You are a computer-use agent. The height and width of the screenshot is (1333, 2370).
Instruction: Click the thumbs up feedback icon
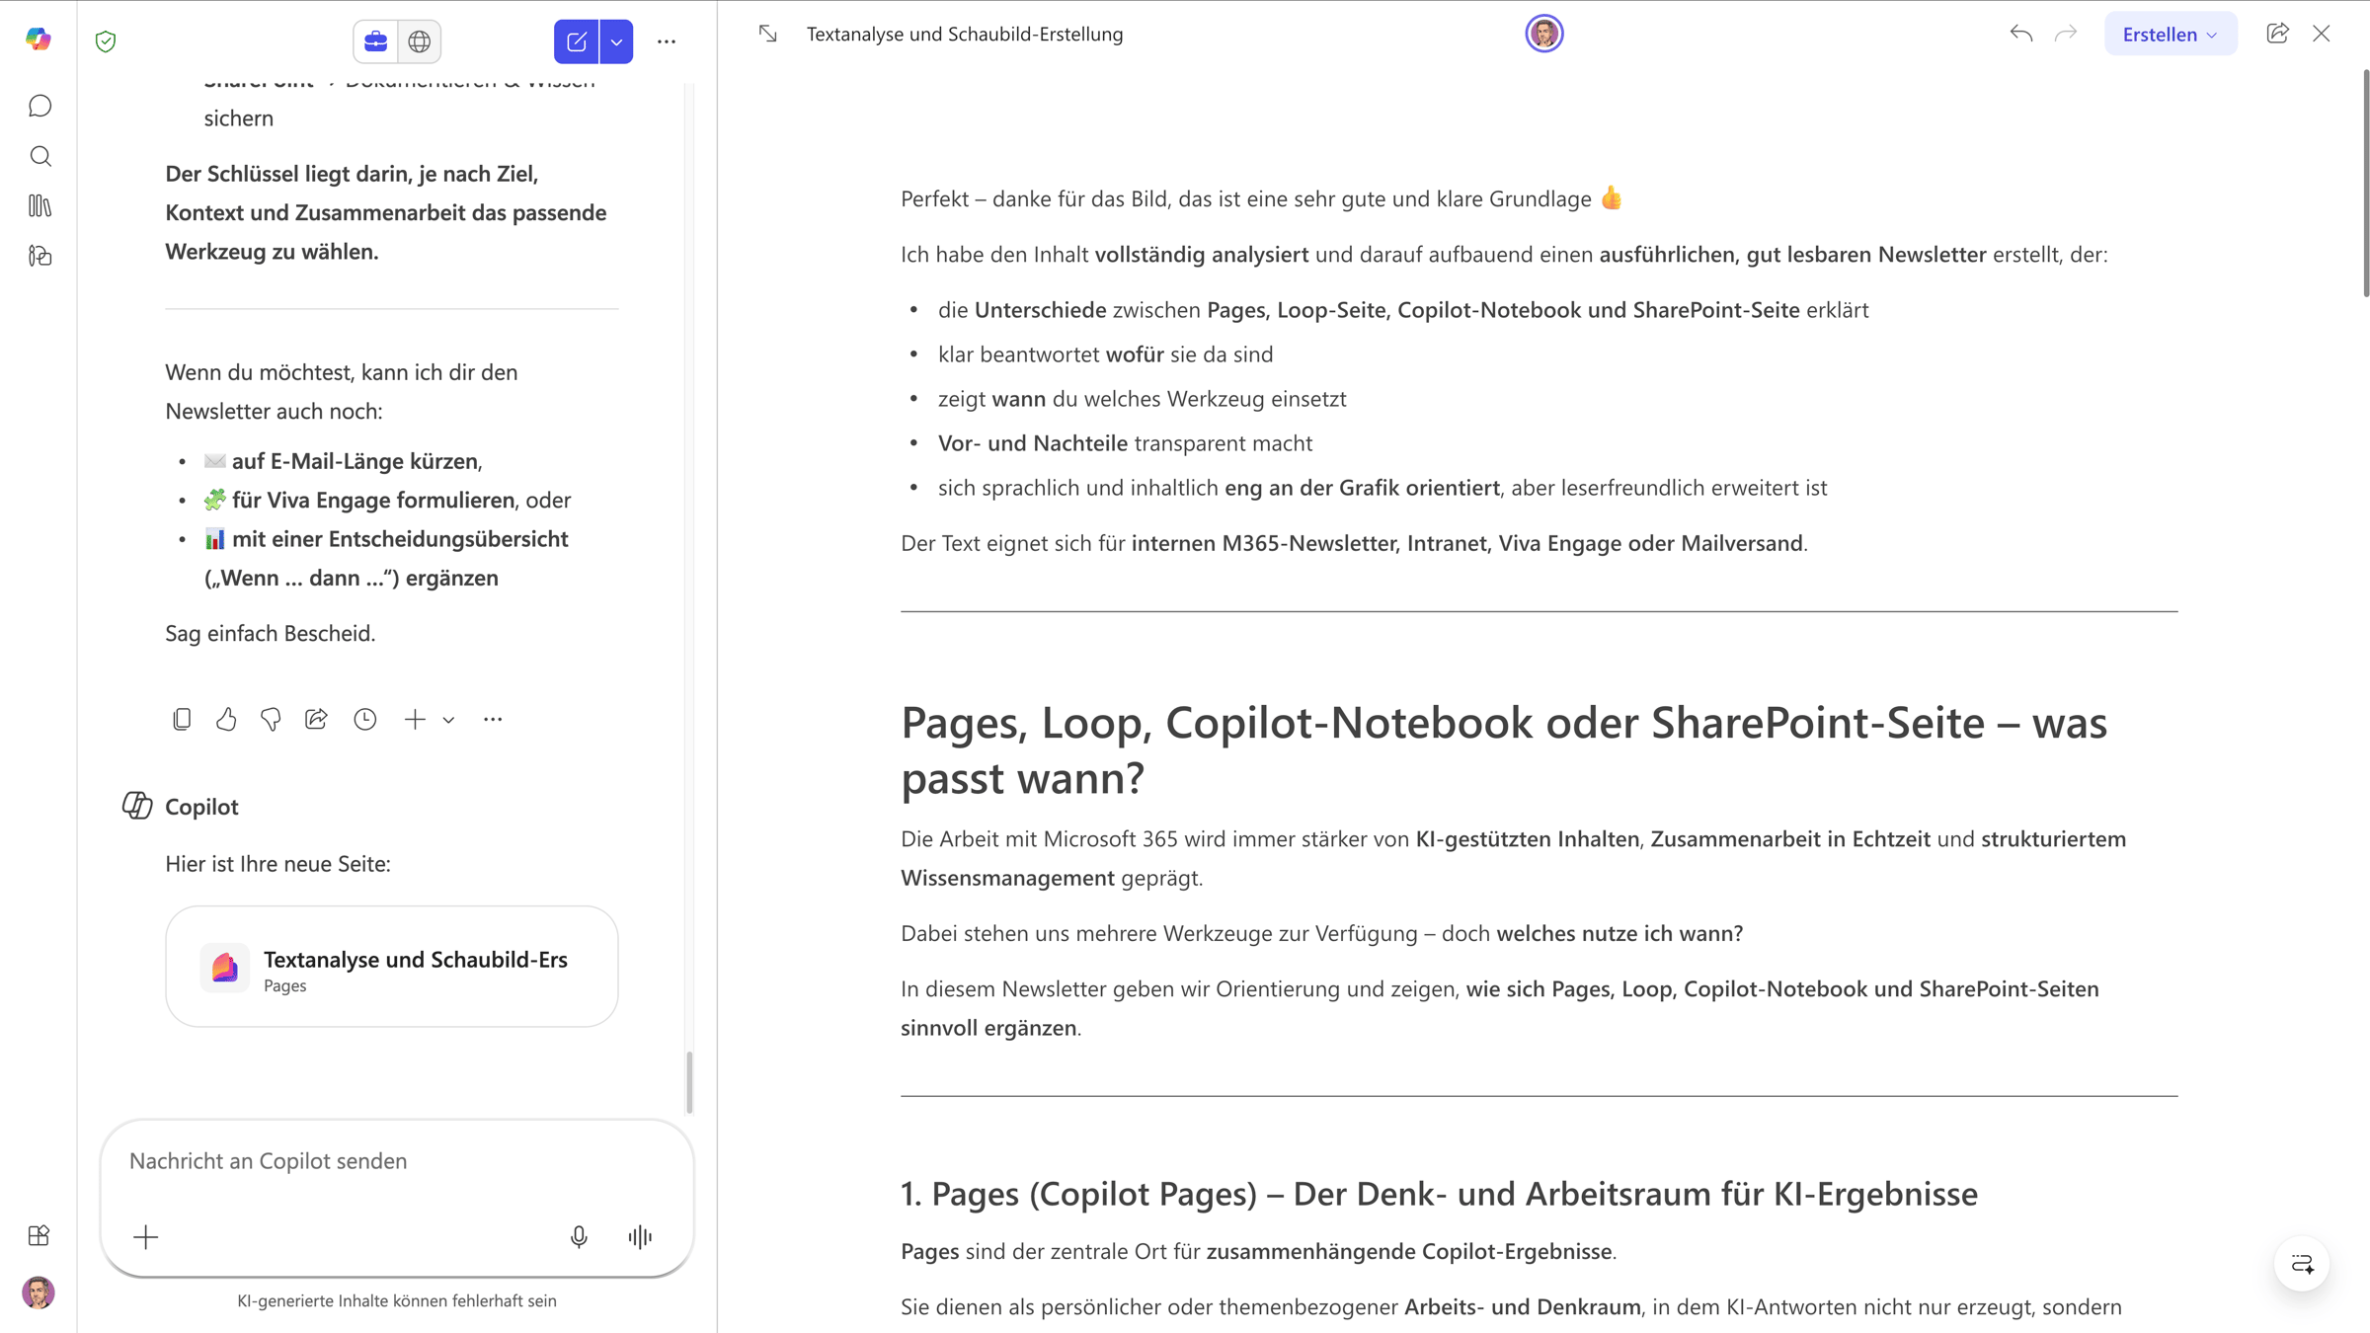pos(226,720)
